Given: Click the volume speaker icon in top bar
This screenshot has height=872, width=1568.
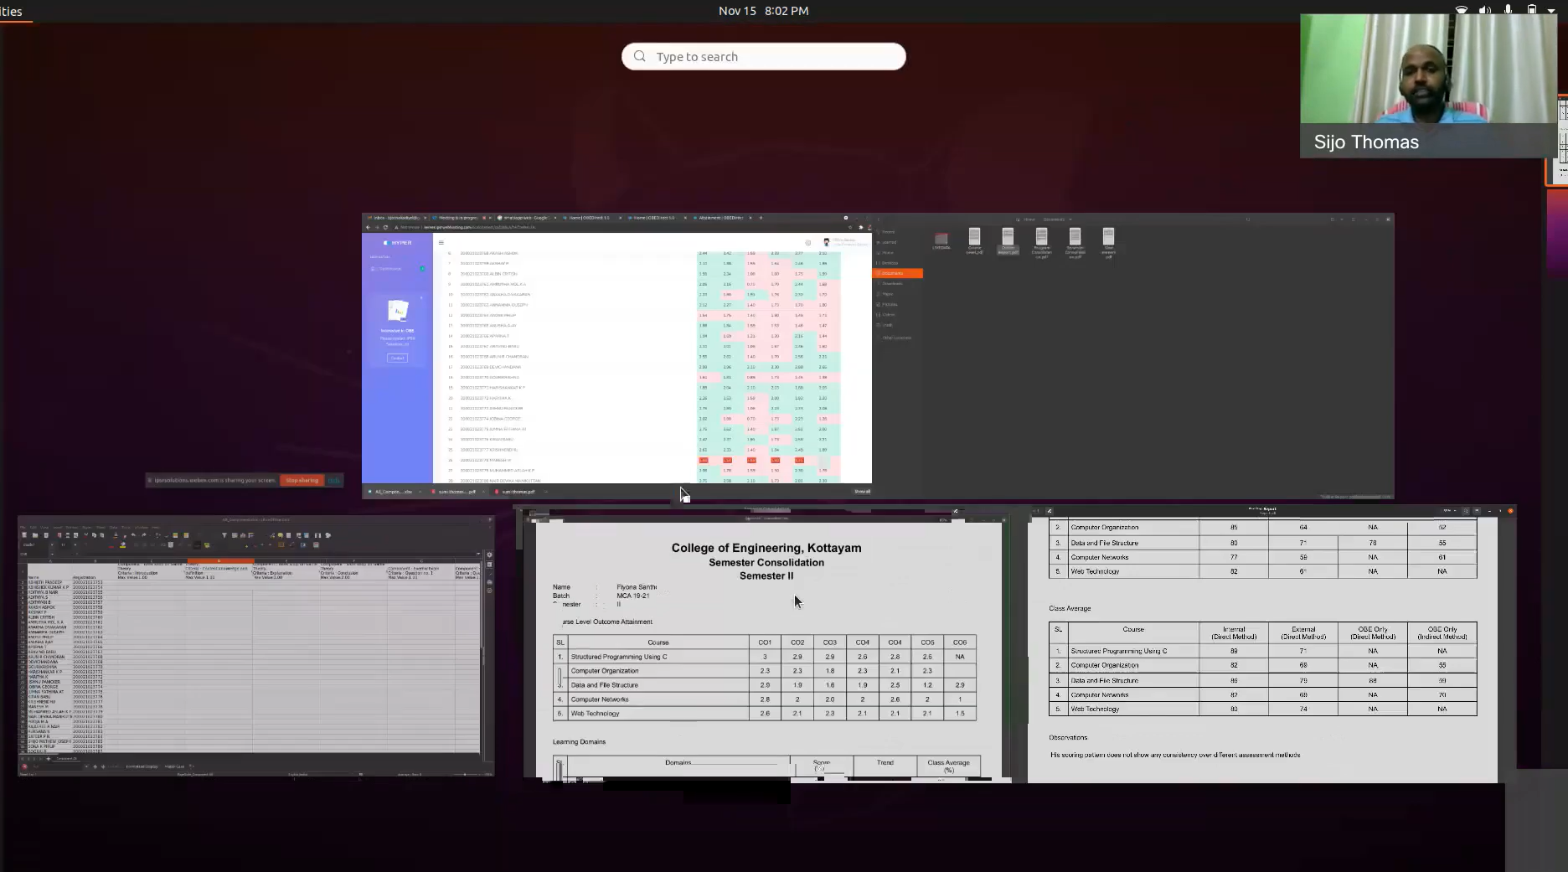Looking at the screenshot, I should [x=1485, y=10].
